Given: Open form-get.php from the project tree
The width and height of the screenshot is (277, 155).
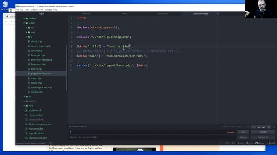Looking at the screenshot, I should 38,55.
